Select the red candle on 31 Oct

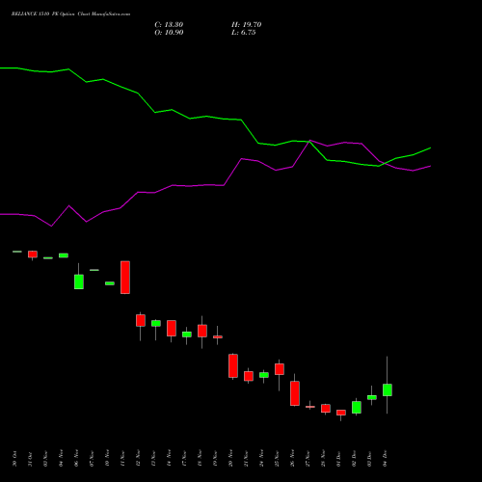(x=33, y=254)
